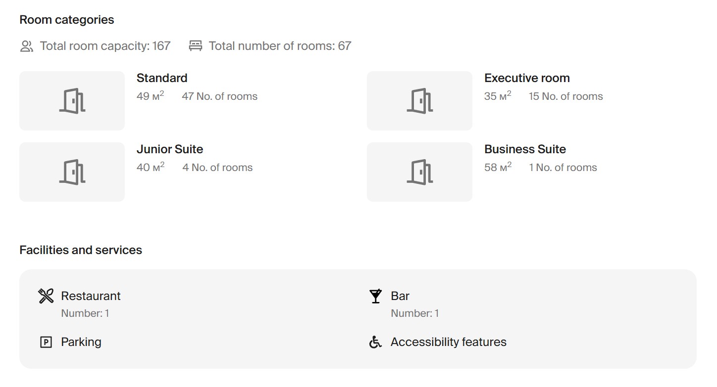Screen dimensions: 717x387
Task: Click the Restaurant fork and knife icon
Action: click(x=46, y=296)
